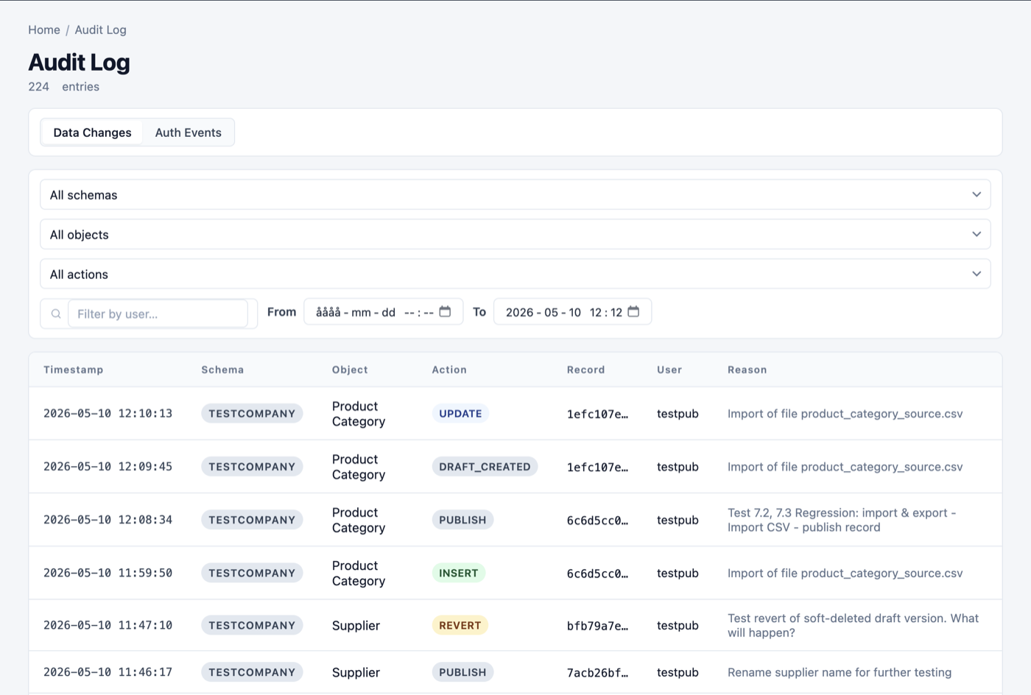Screen dimensions: 1031x695
Task: Expand the All actions dropdown
Action: click(x=515, y=275)
